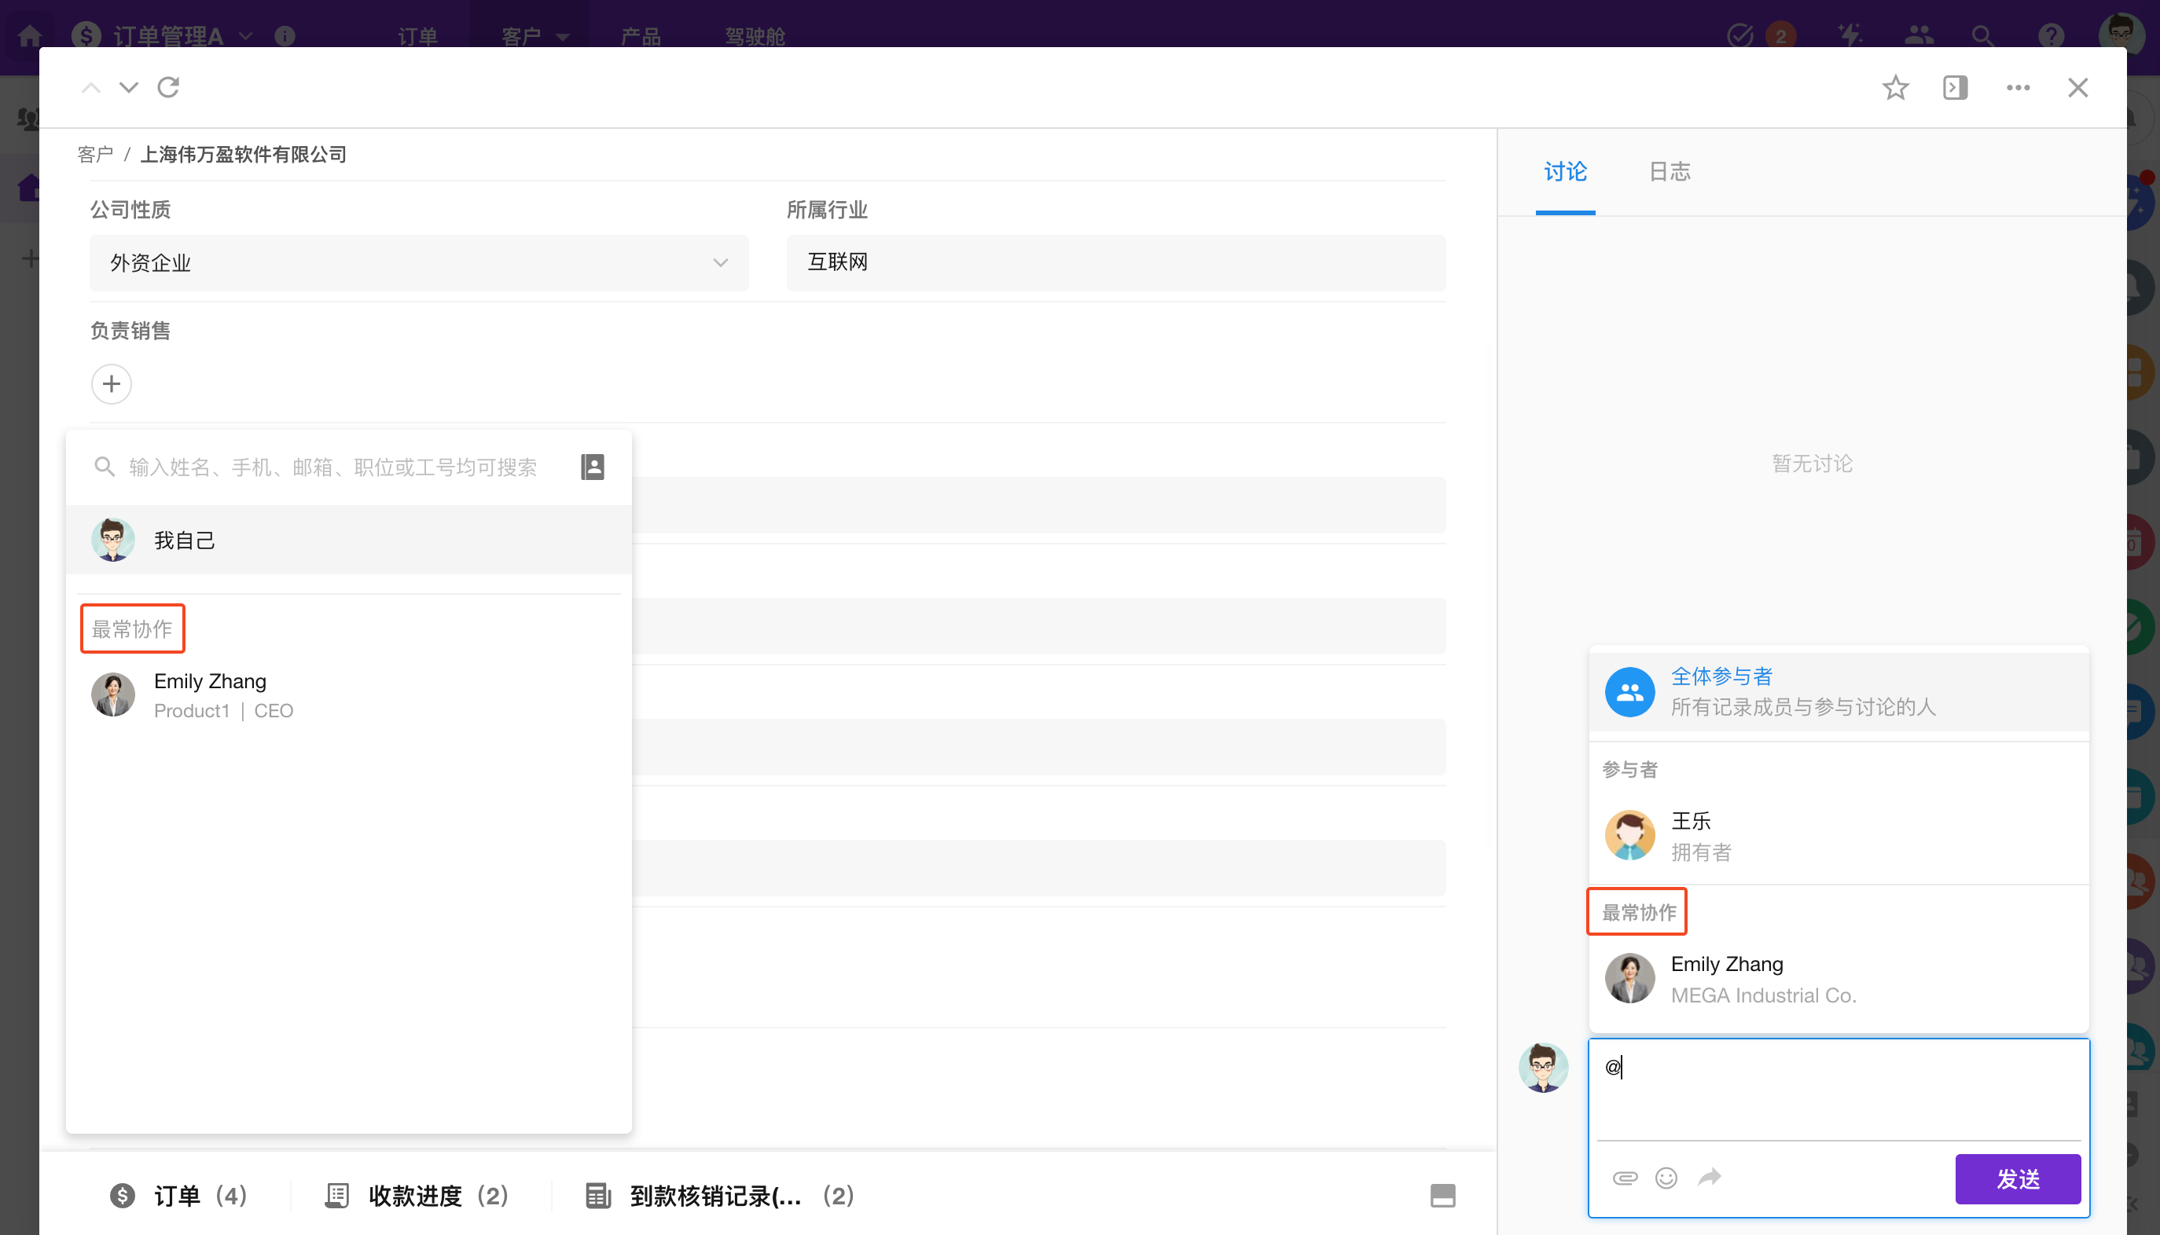Refresh the customer record
This screenshot has height=1235, width=2160.
click(x=169, y=87)
